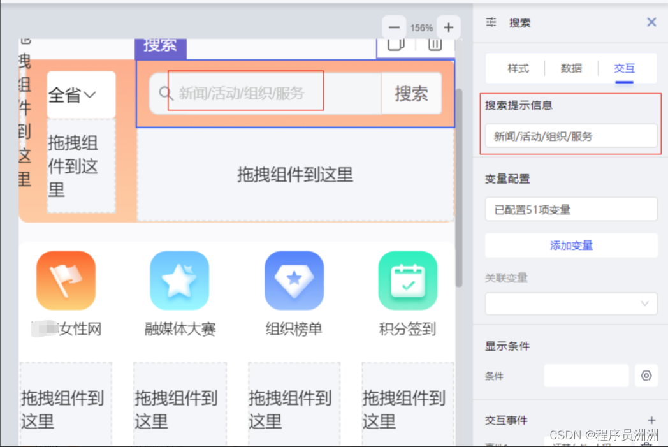Viewport: 668px width, 447px height.
Task: Click the magnifier icon inside the search box
Action: (167, 92)
